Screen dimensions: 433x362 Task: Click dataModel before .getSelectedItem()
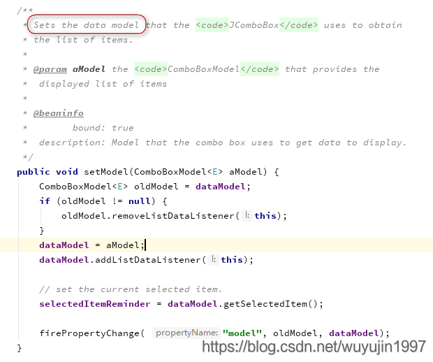click(193, 304)
